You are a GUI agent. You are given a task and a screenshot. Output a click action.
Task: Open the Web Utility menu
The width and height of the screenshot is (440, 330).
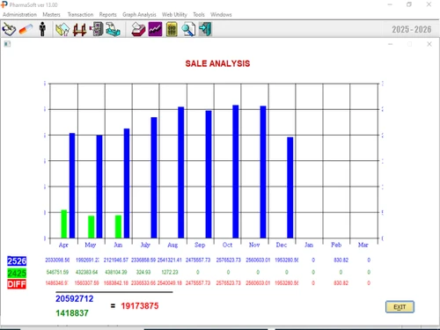(x=174, y=14)
